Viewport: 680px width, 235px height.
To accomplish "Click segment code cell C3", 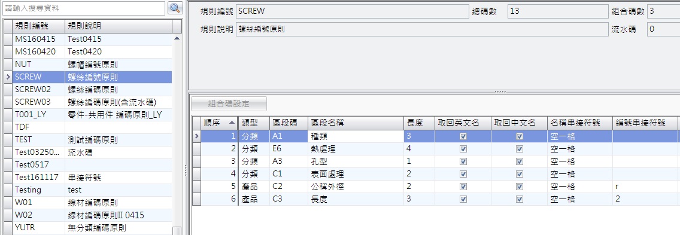I will [x=289, y=199].
